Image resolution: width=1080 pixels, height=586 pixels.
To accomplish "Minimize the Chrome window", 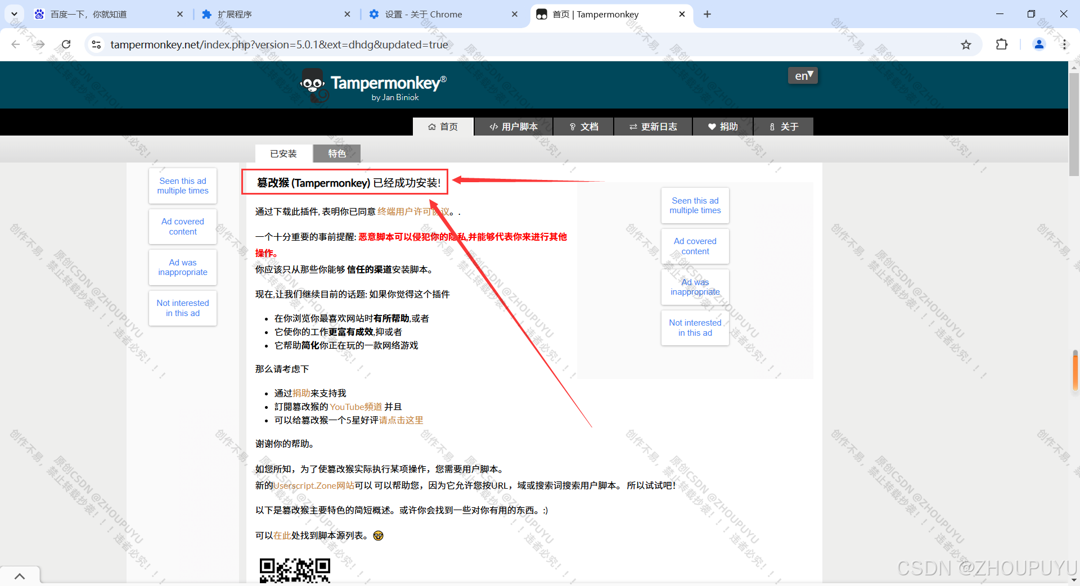I will (x=1000, y=14).
